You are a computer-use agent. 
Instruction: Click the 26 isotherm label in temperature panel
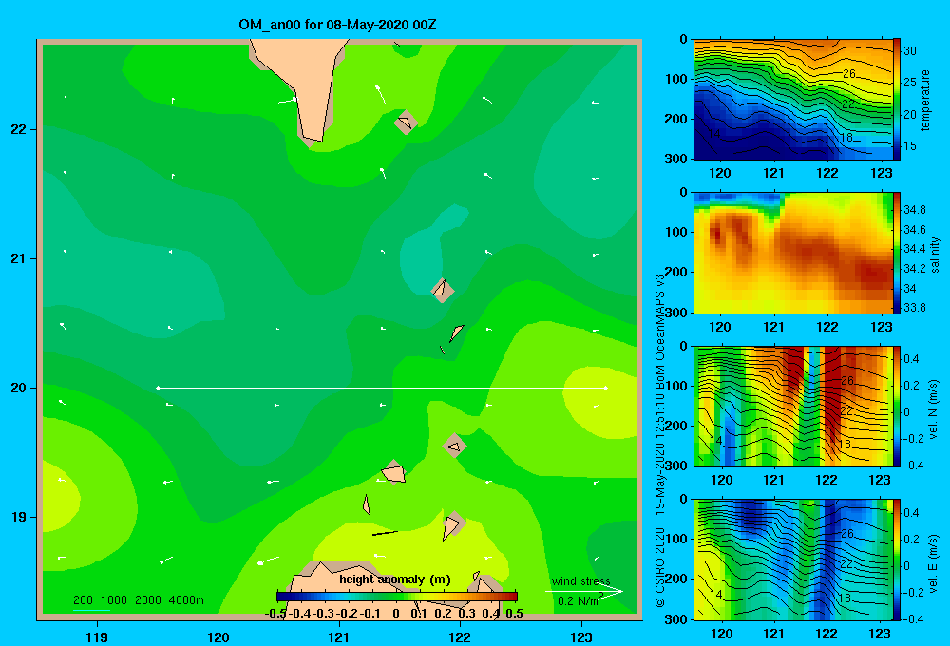pos(849,73)
